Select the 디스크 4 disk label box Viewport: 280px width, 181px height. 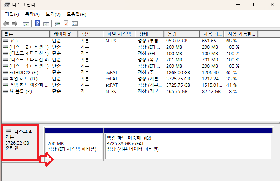20,142
